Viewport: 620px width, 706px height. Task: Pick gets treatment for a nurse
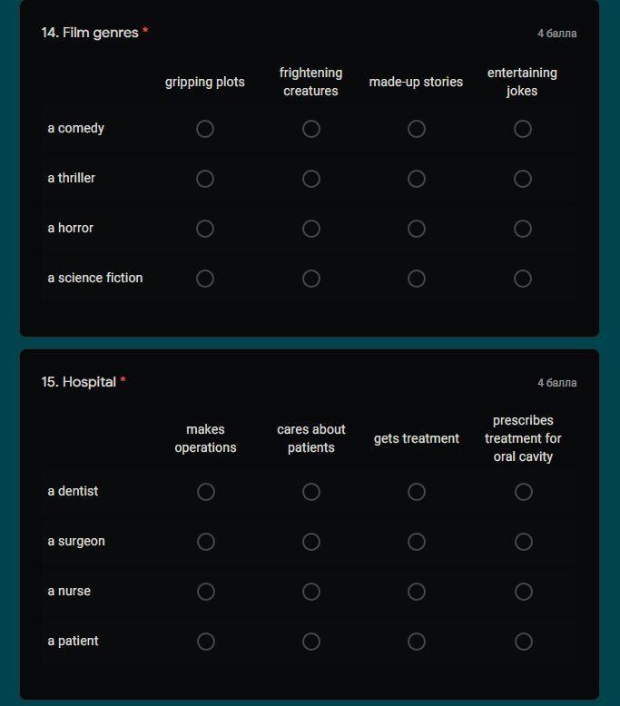pos(417,592)
